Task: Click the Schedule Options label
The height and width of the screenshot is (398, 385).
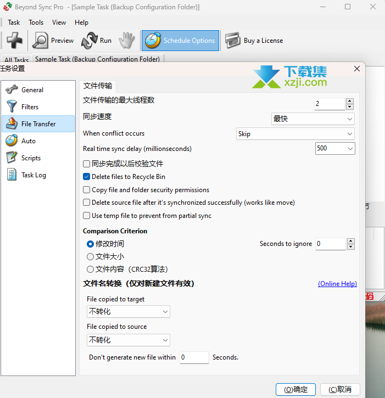Action: pos(189,41)
